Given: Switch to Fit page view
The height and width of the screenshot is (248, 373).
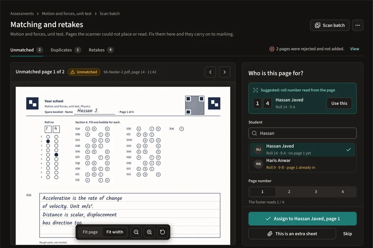Looking at the screenshot, I should pyautogui.click(x=90, y=232).
